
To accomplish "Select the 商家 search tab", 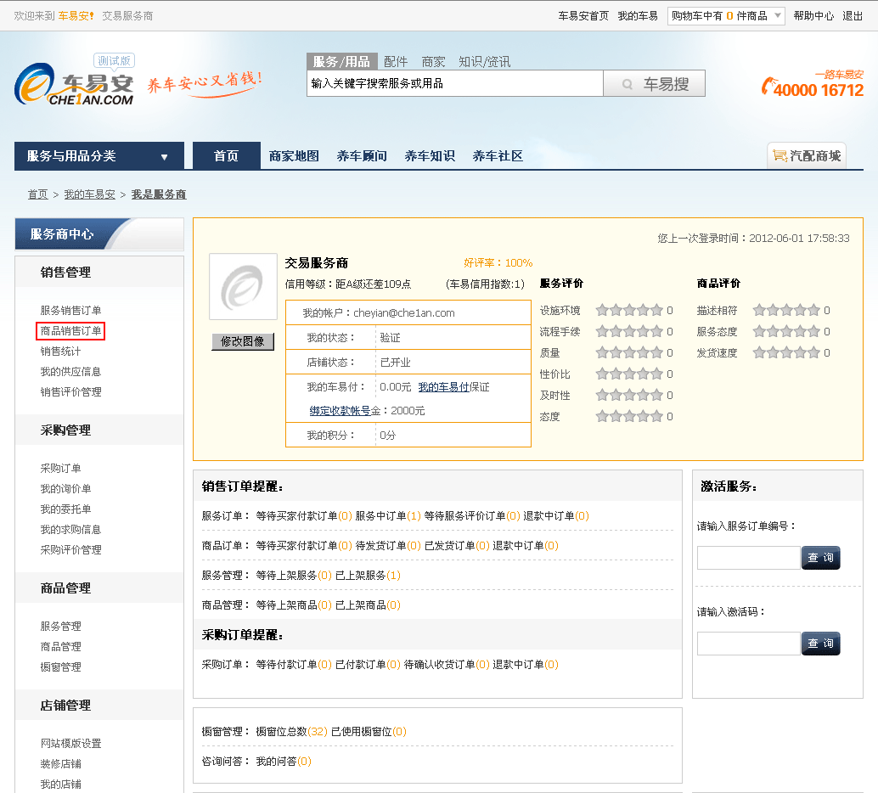I will pos(433,62).
